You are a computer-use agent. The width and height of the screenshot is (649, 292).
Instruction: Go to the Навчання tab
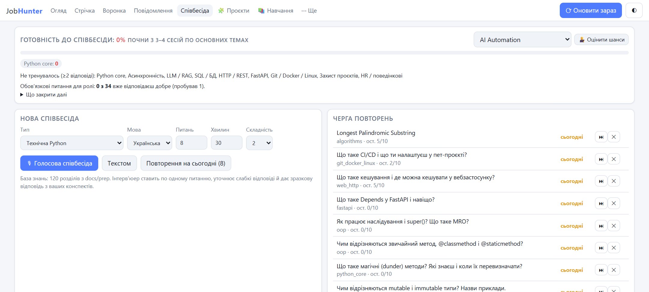pyautogui.click(x=276, y=11)
